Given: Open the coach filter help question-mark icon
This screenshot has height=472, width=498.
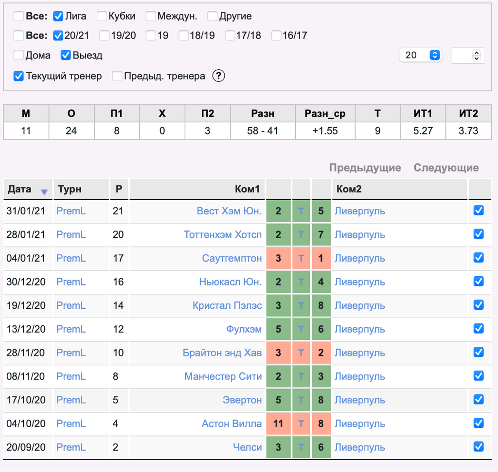Looking at the screenshot, I should (x=218, y=76).
